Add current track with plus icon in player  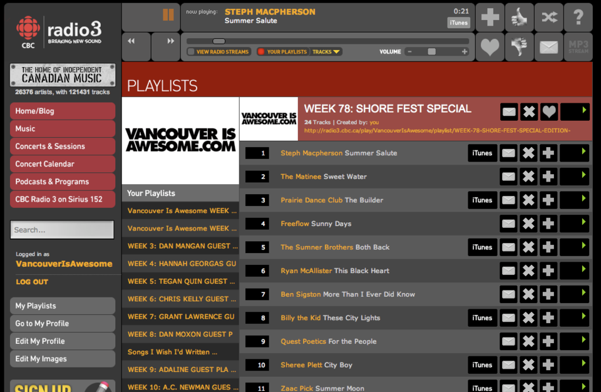coord(490,18)
